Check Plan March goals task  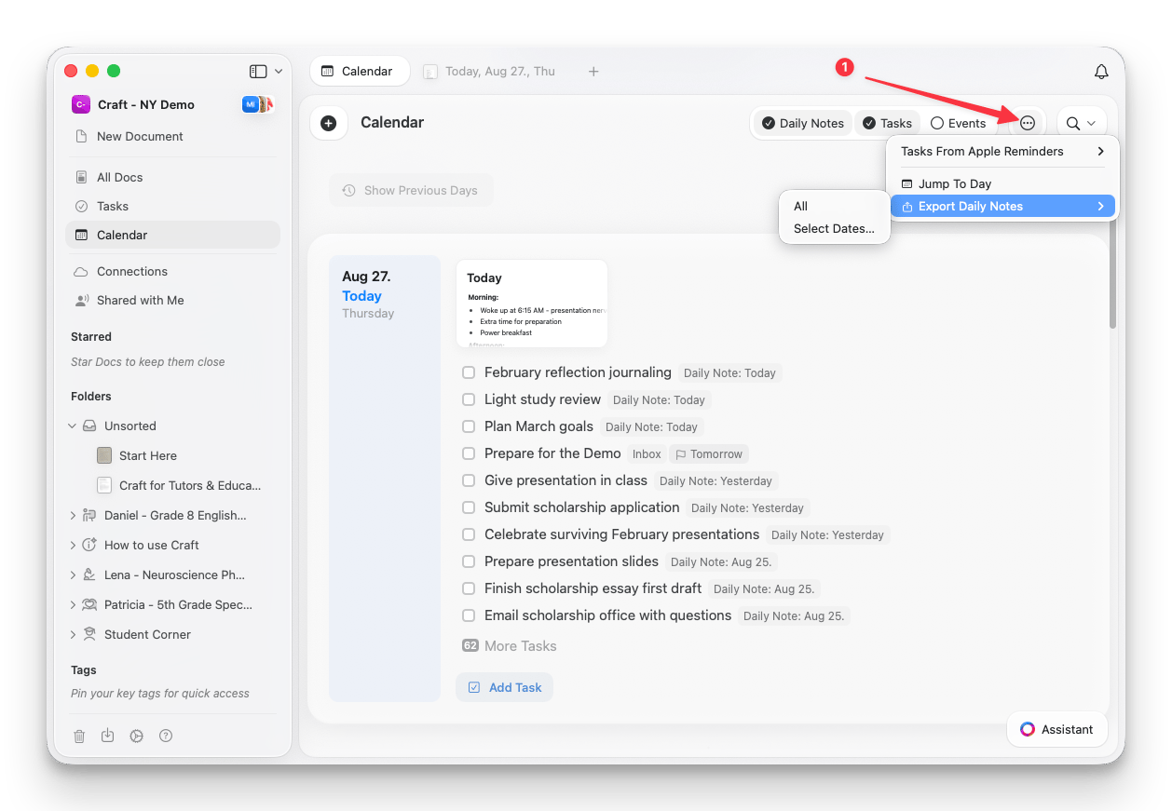469,426
